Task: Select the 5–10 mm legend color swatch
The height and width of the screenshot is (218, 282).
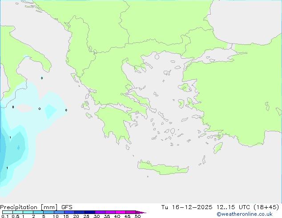Action: click(48, 212)
